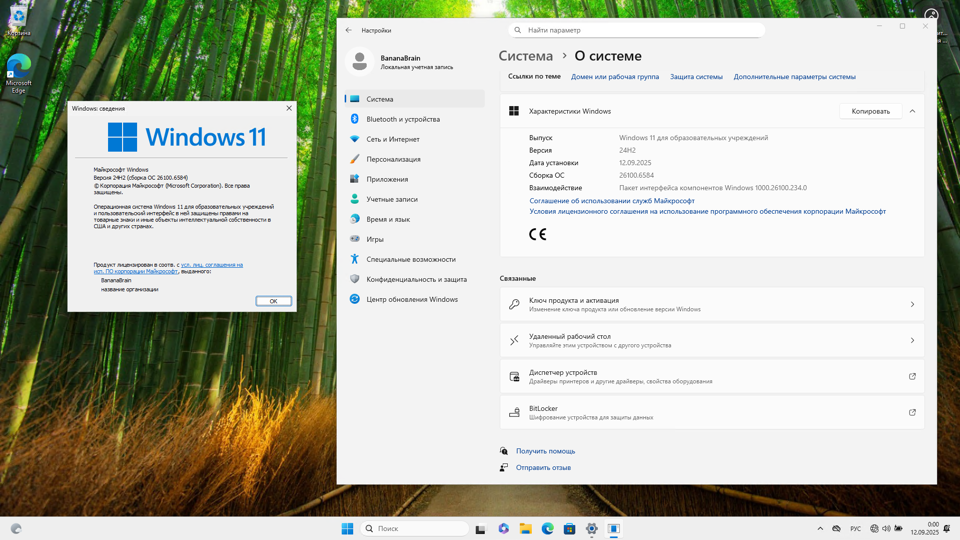This screenshot has width=960, height=540.
Task: Click the Копировать button
Action: point(870,111)
